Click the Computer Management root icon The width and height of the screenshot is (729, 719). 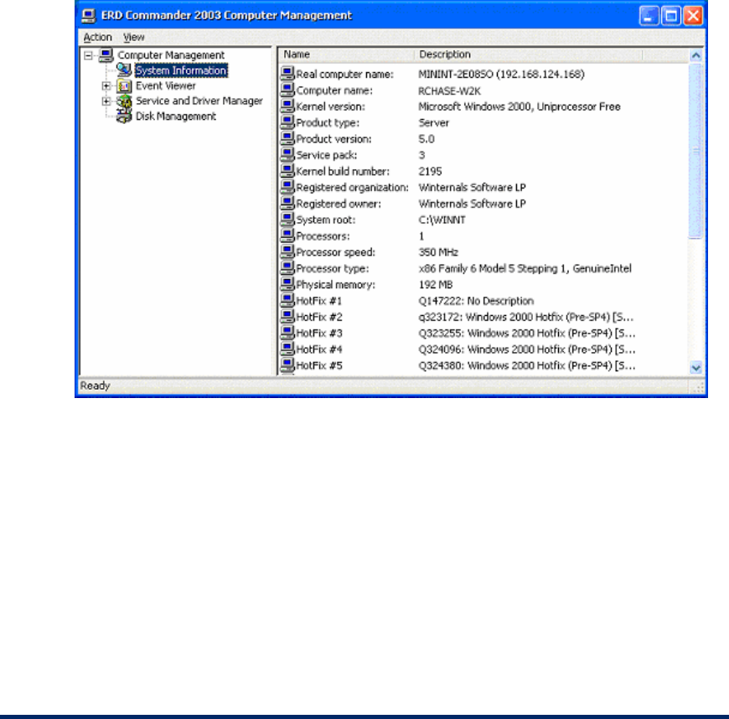(106, 55)
